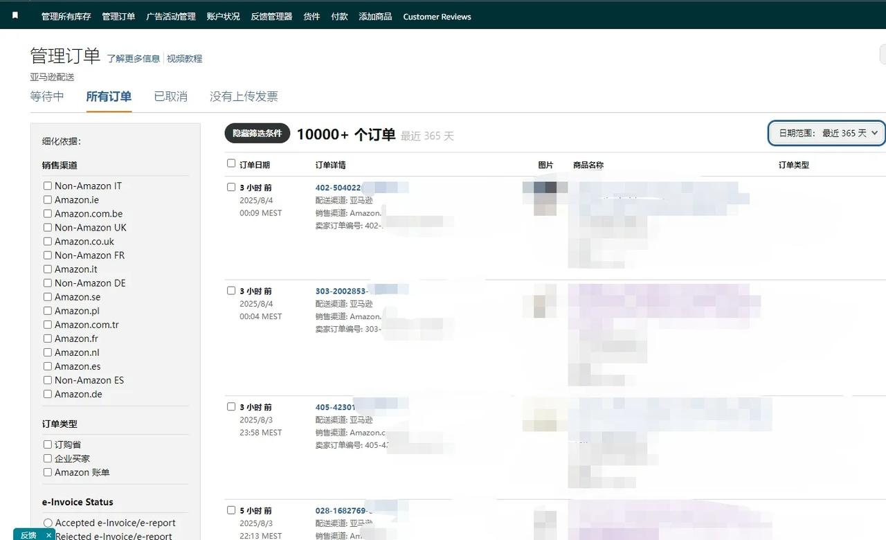886x540 pixels.
Task: Open 日期范围 最近 365 天 dropdown
Action: click(827, 133)
